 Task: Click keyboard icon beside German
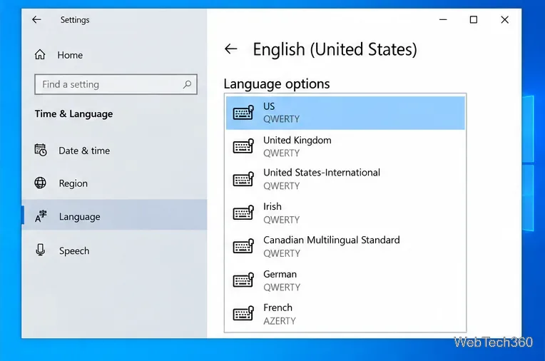243,280
